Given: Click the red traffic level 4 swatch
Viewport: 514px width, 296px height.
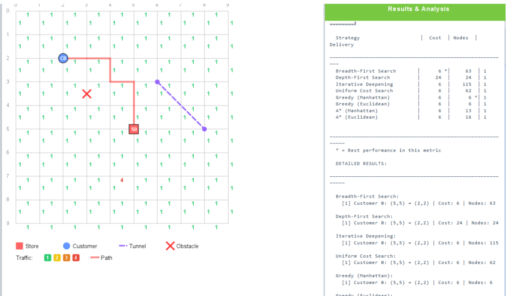Looking at the screenshot, I should point(76,258).
